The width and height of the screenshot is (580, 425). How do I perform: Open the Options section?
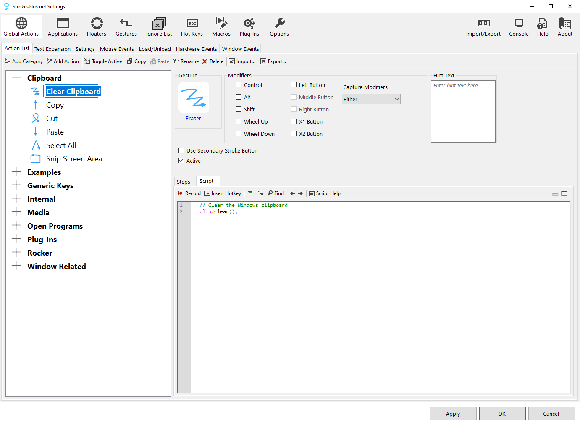tap(279, 27)
